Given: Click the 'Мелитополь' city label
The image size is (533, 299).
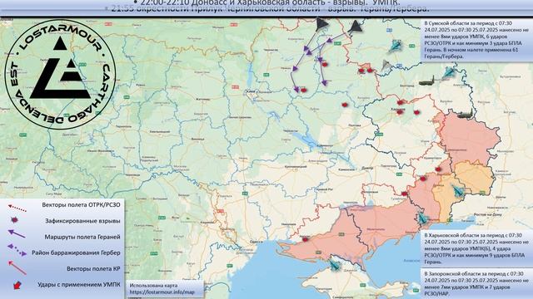Looking at the screenshot, I should (x=376, y=229).
